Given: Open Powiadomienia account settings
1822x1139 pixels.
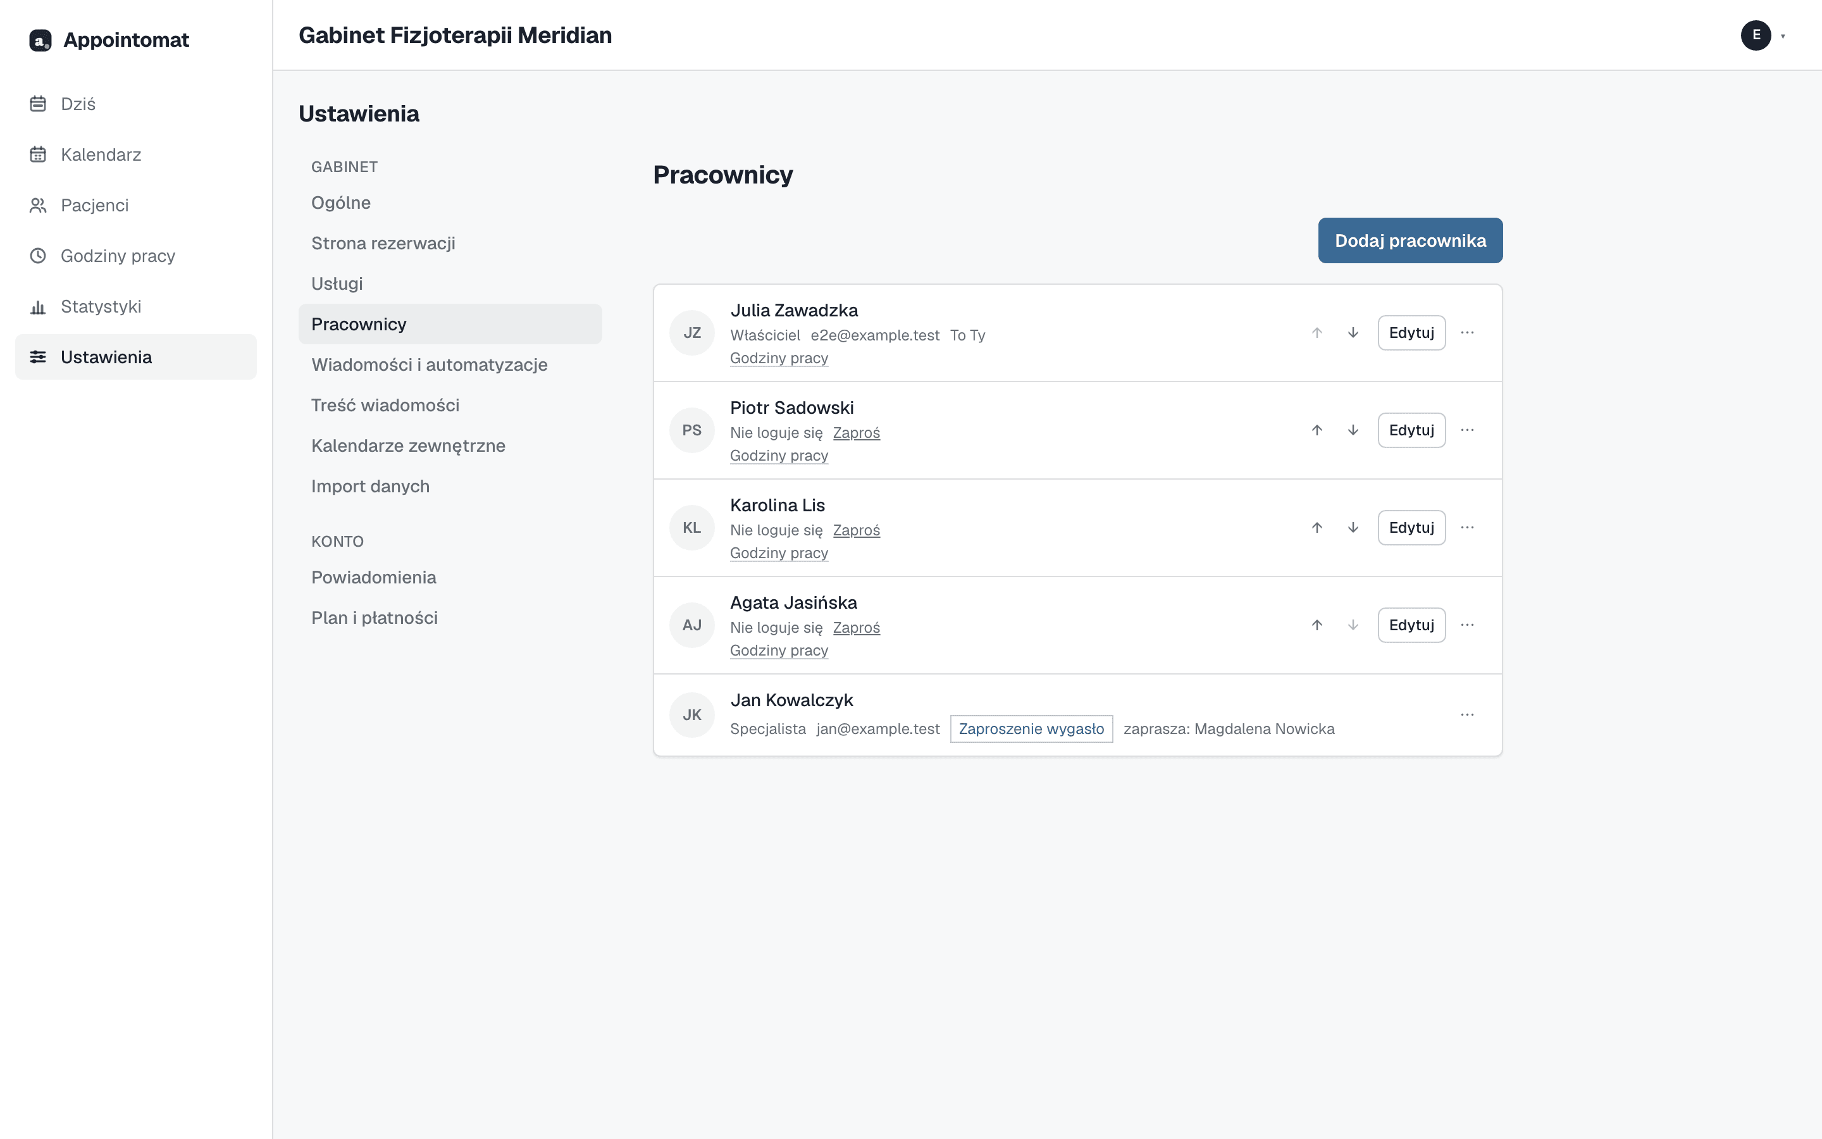Looking at the screenshot, I should pos(450,577).
